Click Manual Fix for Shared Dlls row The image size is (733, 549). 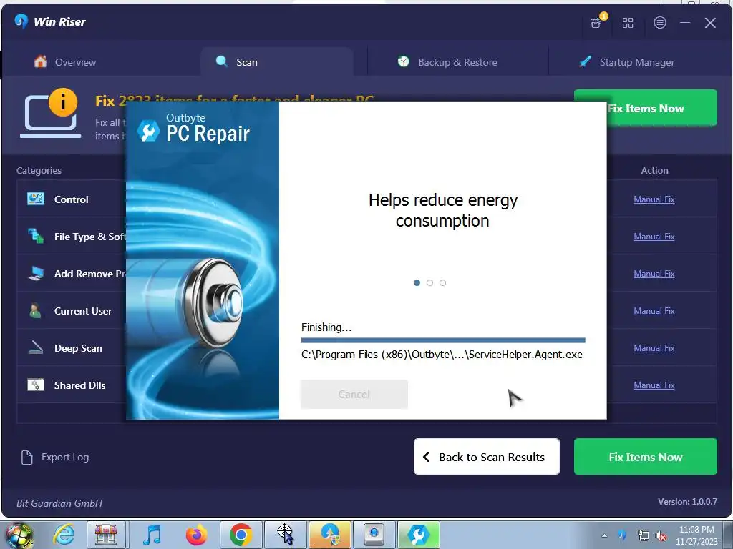(x=654, y=385)
